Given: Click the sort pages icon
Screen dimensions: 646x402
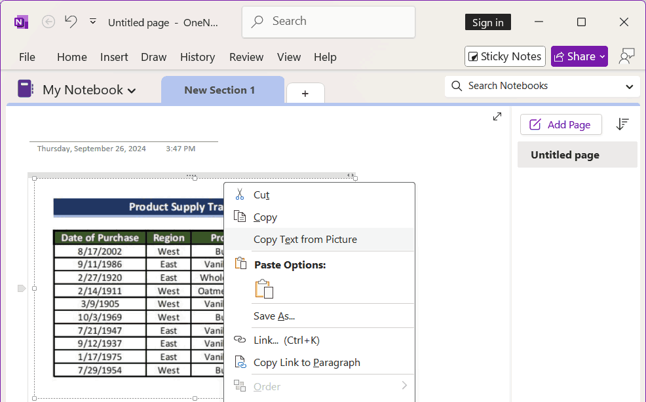Looking at the screenshot, I should 622,124.
